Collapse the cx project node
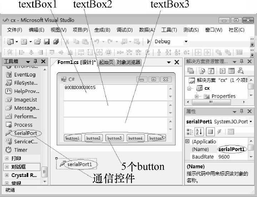This screenshot has width=257, height=197. tap(189, 88)
